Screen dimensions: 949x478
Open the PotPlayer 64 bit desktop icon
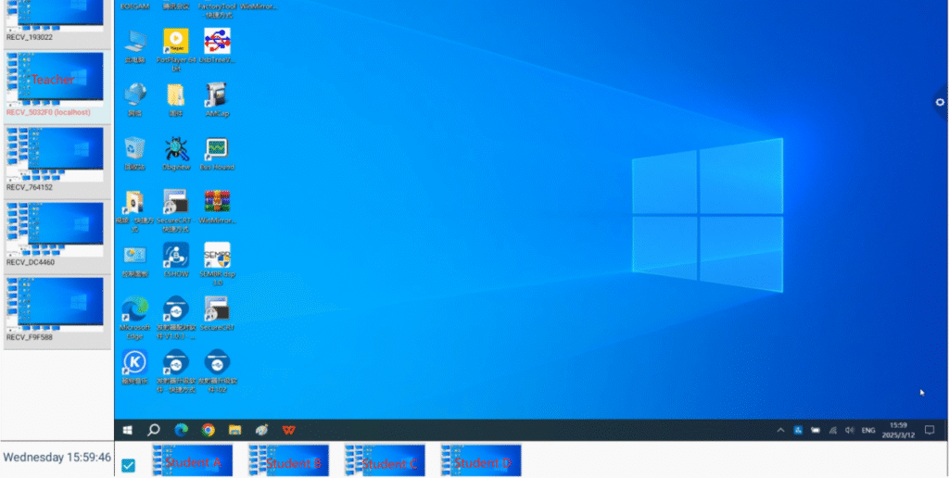click(176, 41)
